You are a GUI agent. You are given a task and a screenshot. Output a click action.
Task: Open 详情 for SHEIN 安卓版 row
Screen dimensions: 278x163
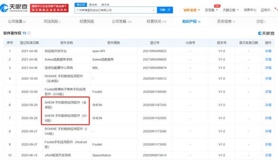pyautogui.click(x=268, y=105)
